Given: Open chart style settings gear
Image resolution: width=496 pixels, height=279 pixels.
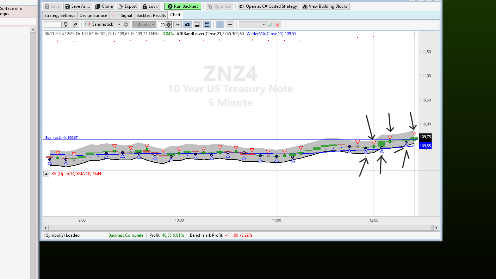Looking at the screenshot, I should click(126, 25).
